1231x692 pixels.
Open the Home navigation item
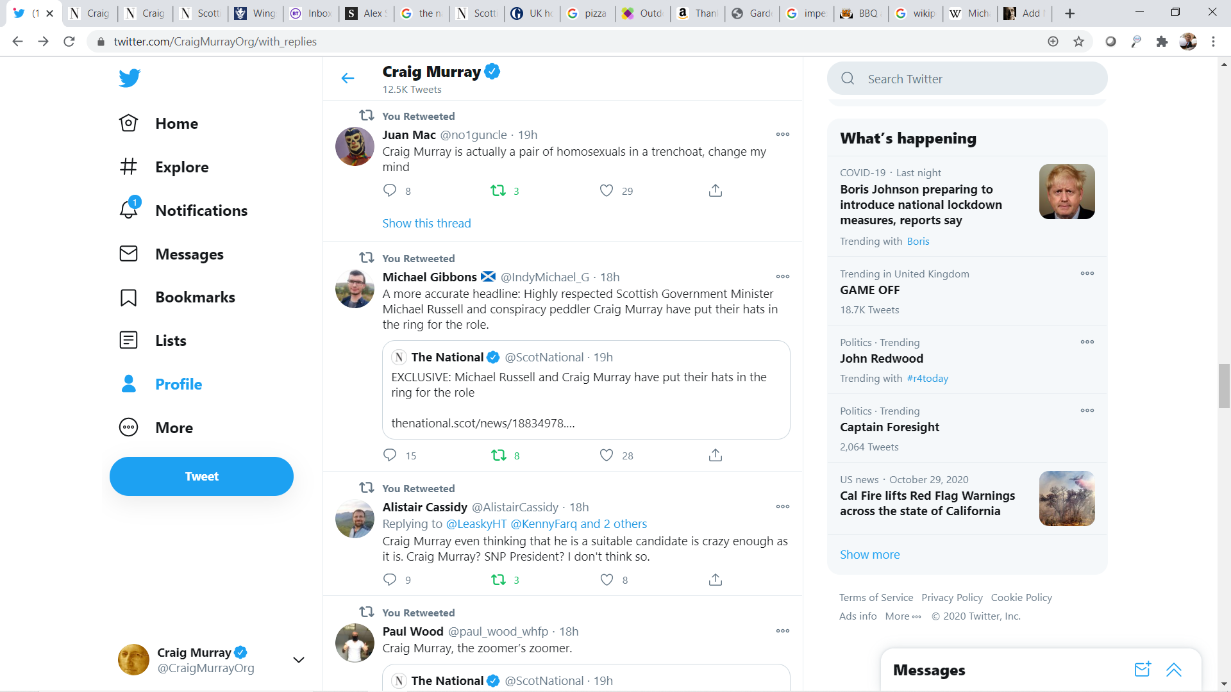coord(158,123)
